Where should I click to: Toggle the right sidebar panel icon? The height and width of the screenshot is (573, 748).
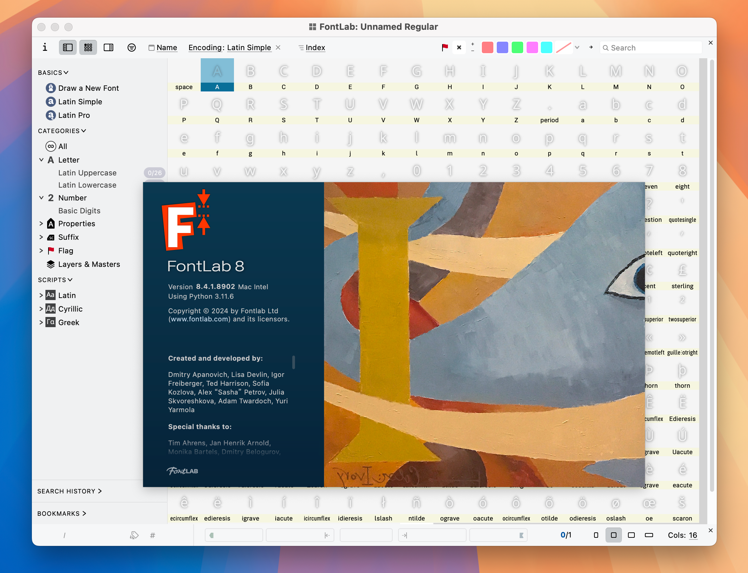(x=109, y=47)
